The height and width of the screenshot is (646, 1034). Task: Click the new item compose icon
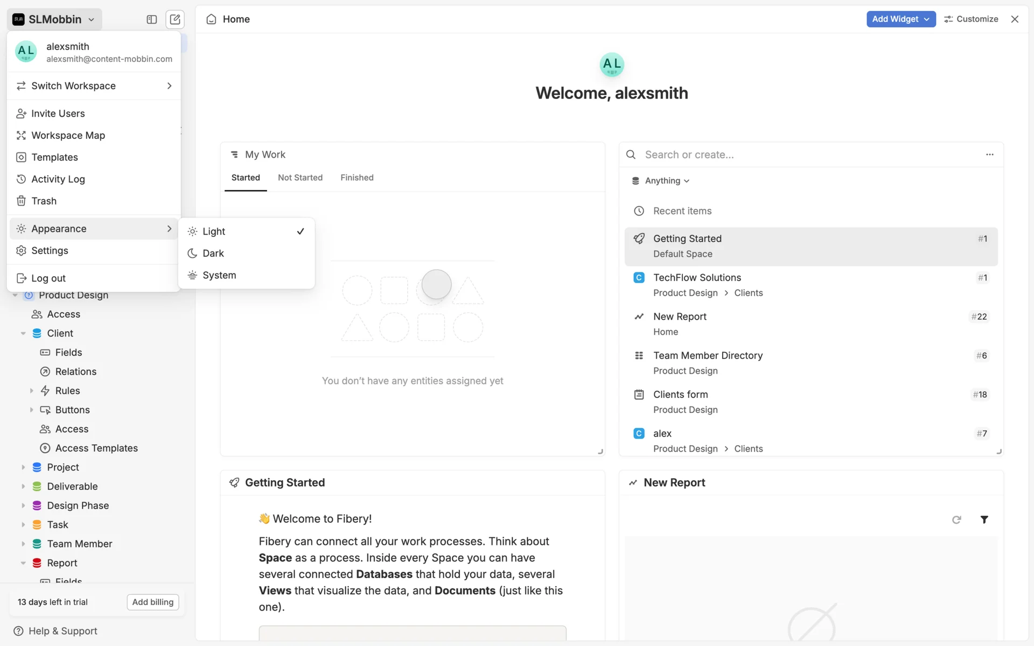pyautogui.click(x=175, y=19)
